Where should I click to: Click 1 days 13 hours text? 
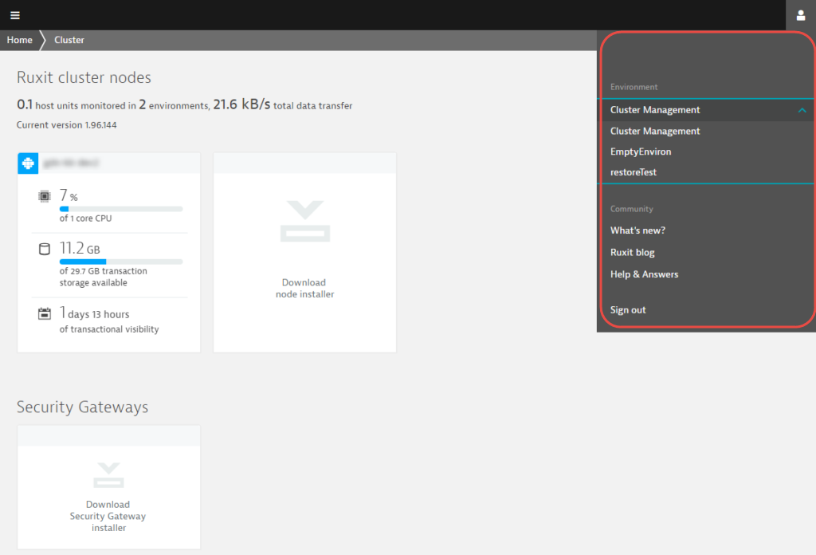point(94,313)
